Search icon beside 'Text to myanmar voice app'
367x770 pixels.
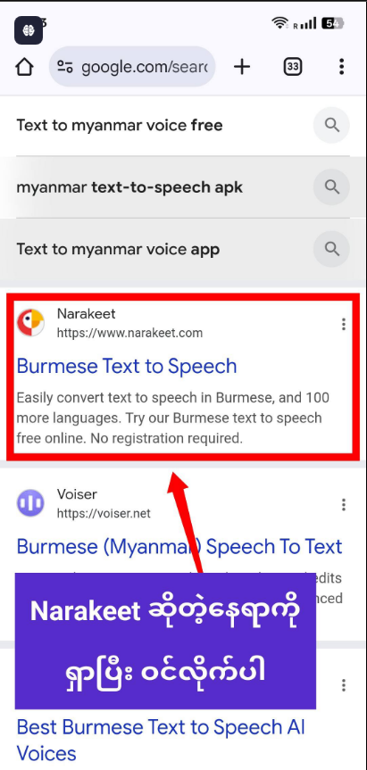(332, 249)
